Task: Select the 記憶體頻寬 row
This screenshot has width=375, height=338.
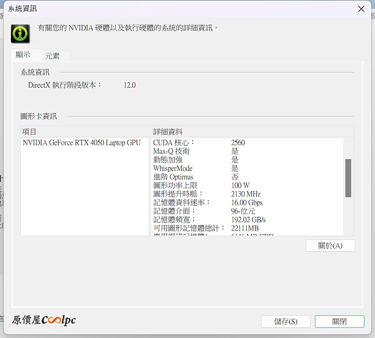Action: coord(247,220)
